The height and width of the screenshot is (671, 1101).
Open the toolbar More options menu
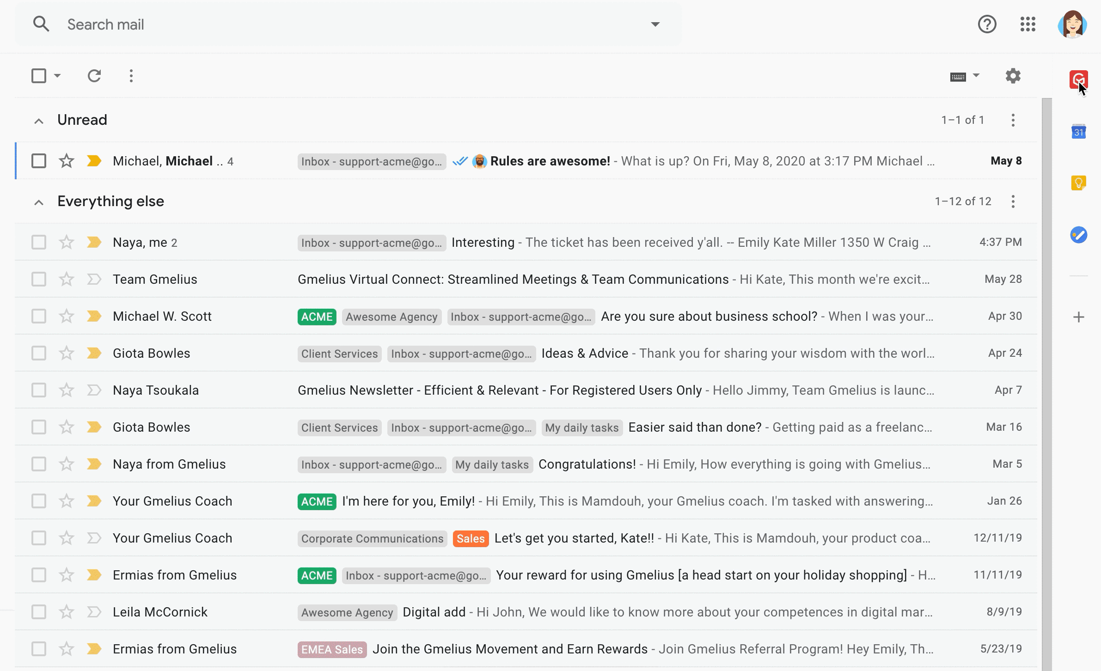[x=131, y=76]
